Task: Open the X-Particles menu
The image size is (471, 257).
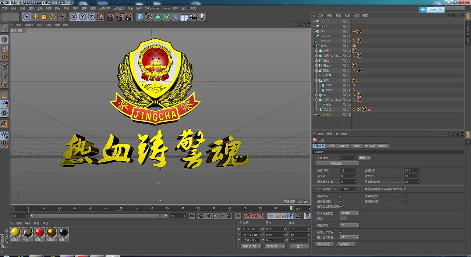Action: pyautogui.click(x=152, y=8)
